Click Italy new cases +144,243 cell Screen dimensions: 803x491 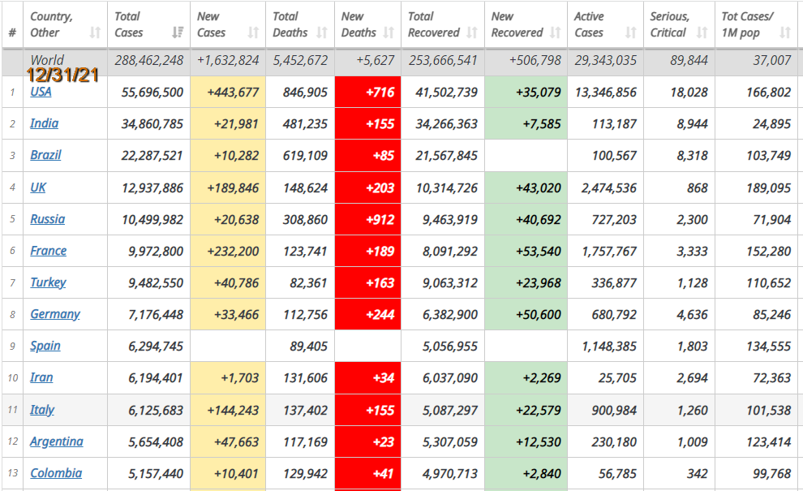click(228, 410)
